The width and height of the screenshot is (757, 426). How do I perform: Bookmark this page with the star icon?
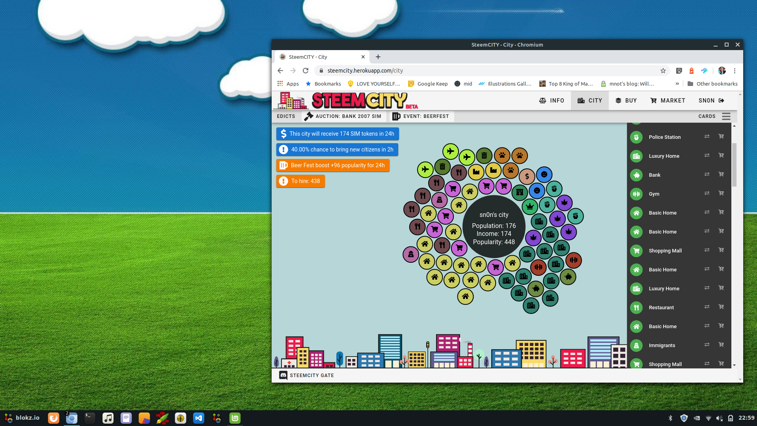point(663,71)
